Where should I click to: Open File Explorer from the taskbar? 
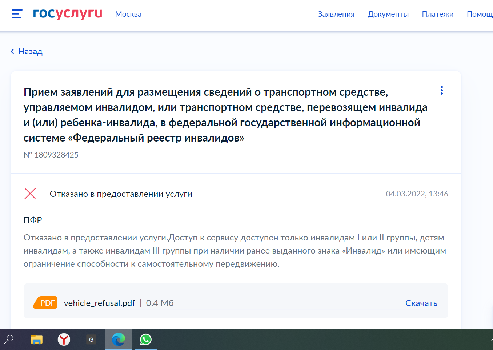pyautogui.click(x=37, y=339)
